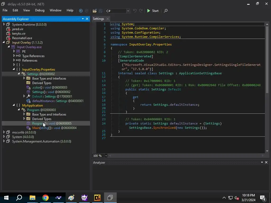Expand the PE node

pos(14,51)
